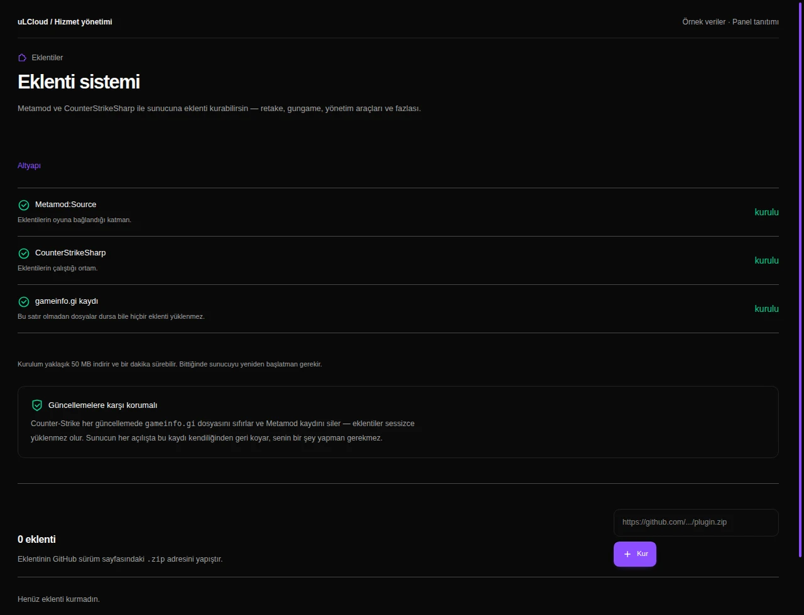Click the Bu satır olmadan dosyalar description

pyautogui.click(x=111, y=316)
